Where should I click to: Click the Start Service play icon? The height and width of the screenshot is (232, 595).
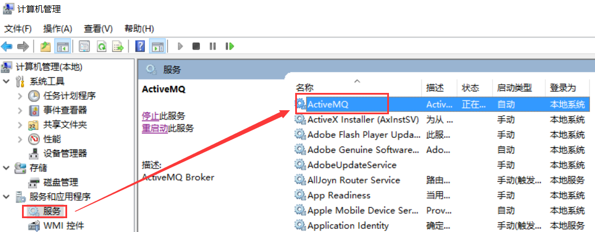(x=181, y=47)
